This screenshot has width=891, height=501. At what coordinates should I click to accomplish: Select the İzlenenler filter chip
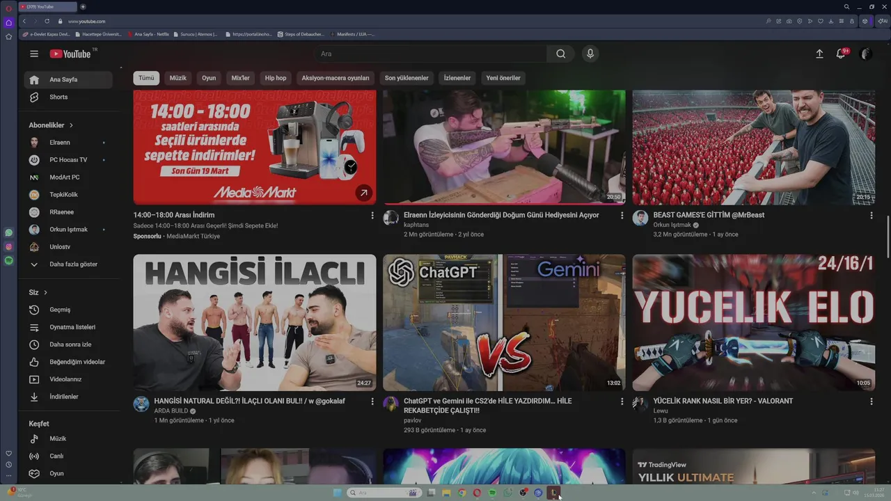(x=457, y=78)
